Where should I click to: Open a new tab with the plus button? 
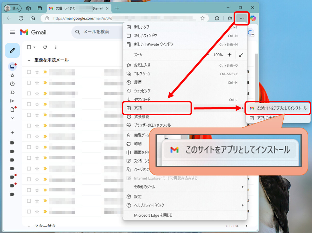pyautogui.click(x=117, y=8)
